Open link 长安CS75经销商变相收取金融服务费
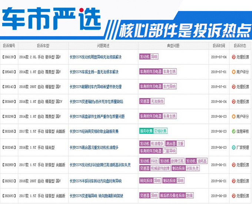Viewport: 252px width, 204px height. tap(94, 131)
